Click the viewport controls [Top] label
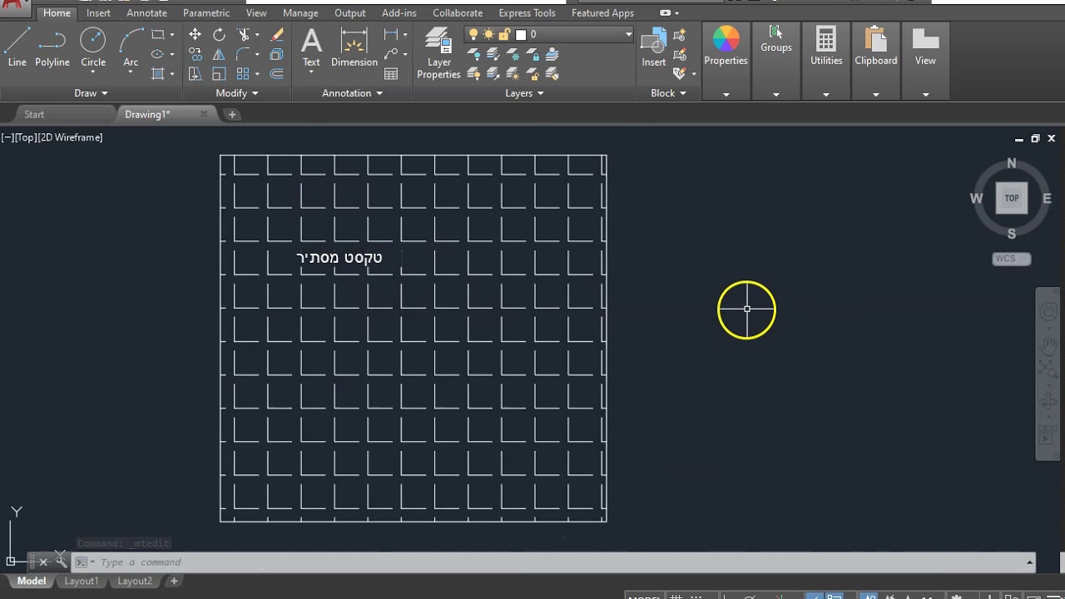The height and width of the screenshot is (599, 1065). click(x=26, y=137)
